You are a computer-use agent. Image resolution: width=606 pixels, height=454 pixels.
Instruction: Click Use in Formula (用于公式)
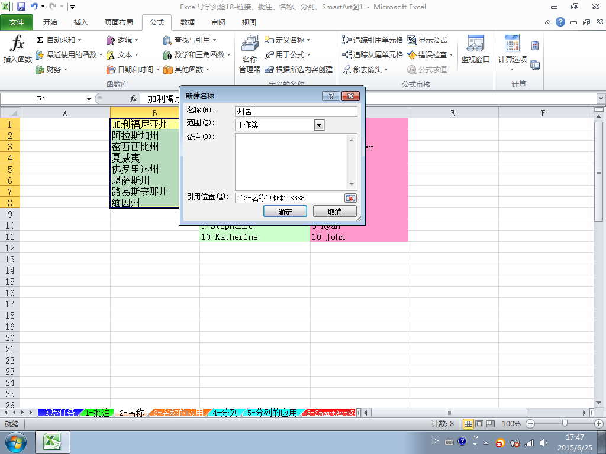288,55
